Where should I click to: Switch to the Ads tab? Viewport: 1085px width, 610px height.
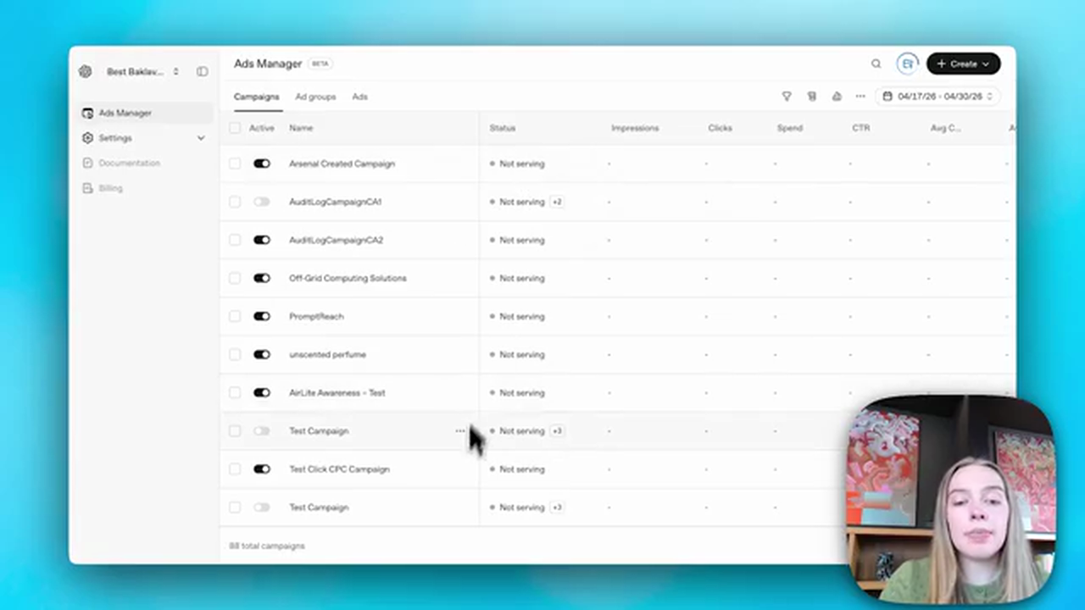coord(359,97)
